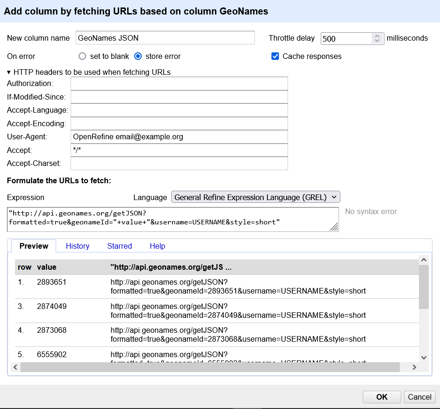The width and height of the screenshot is (440, 409).
Task: Uncheck the Cache responses checkbox
Action: (x=275, y=56)
